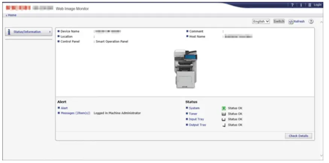Click the Status/Information info icon

9,32
